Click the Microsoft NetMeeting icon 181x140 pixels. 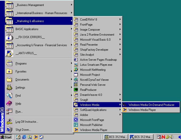(x=76, y=69)
